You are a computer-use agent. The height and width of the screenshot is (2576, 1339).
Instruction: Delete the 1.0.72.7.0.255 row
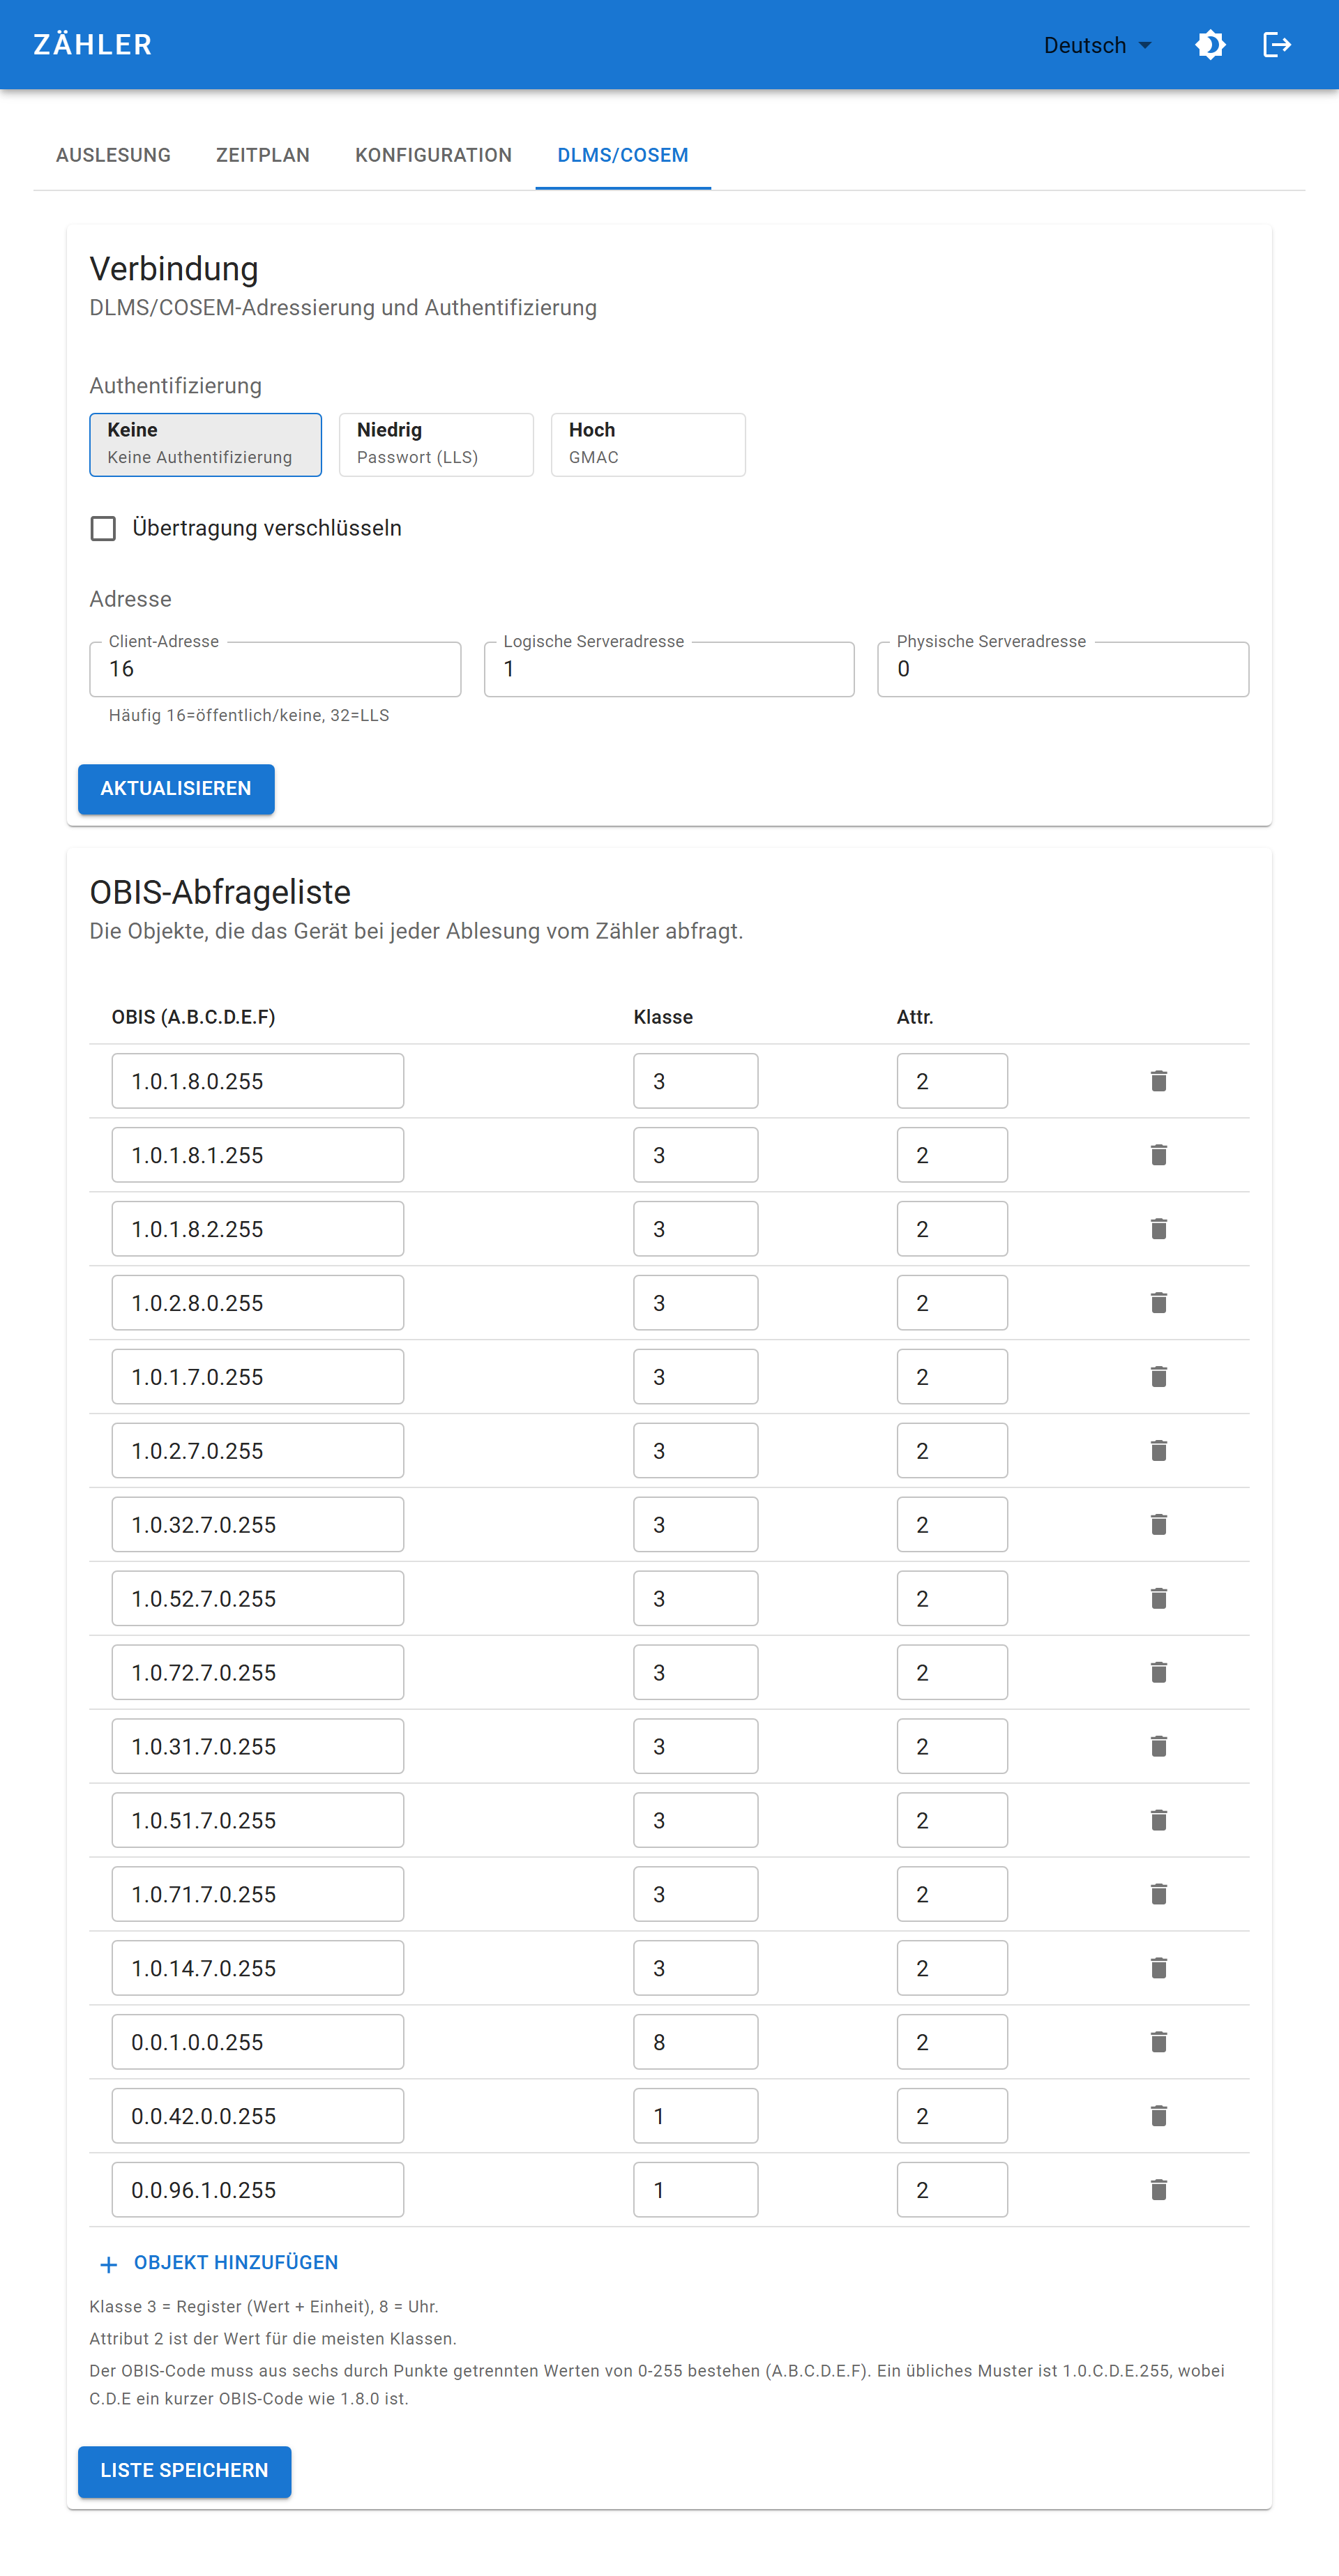pos(1158,1673)
